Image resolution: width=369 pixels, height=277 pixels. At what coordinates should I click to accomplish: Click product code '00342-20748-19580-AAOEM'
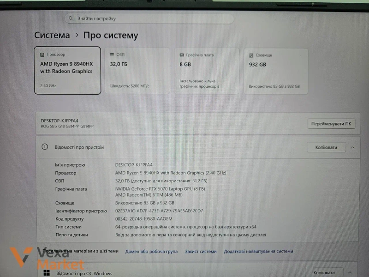pos(144,219)
